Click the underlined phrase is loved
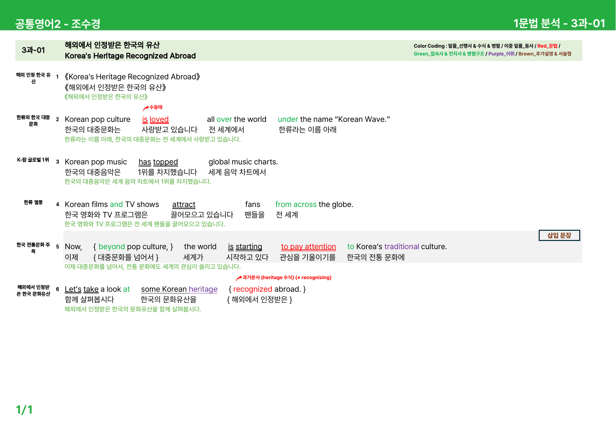Screen dimensions: 616x435 click(155, 119)
